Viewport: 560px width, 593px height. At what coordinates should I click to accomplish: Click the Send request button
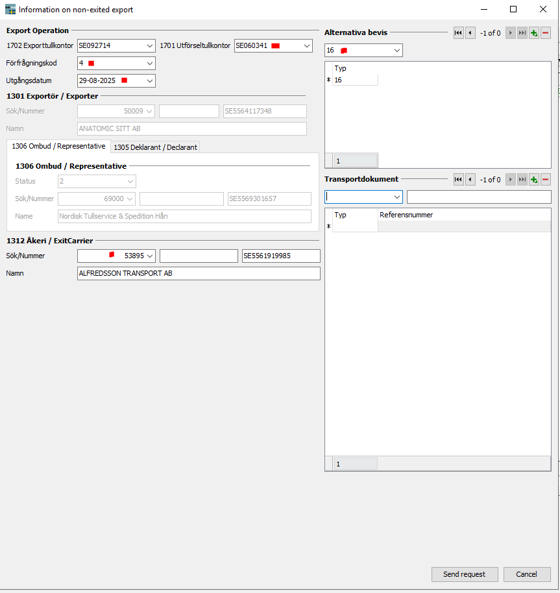[465, 574]
